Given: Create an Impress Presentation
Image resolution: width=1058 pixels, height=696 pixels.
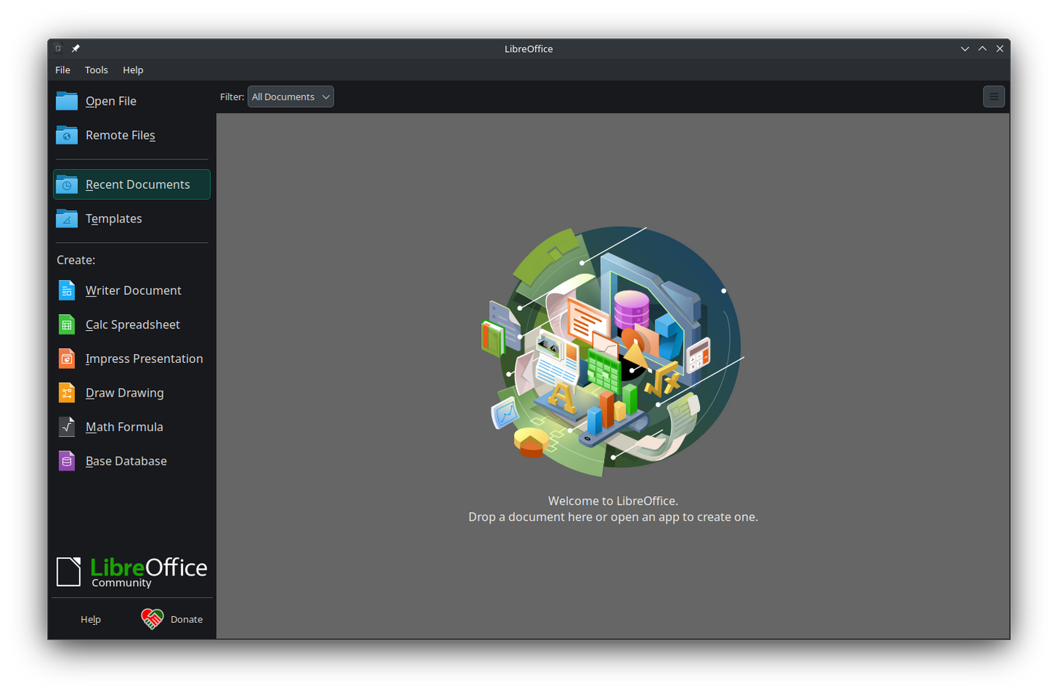Looking at the screenshot, I should point(66,359).
